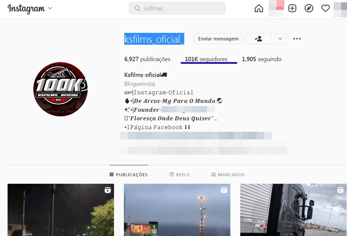Create a new post with plus icon
The image size is (347, 236).
(x=292, y=9)
